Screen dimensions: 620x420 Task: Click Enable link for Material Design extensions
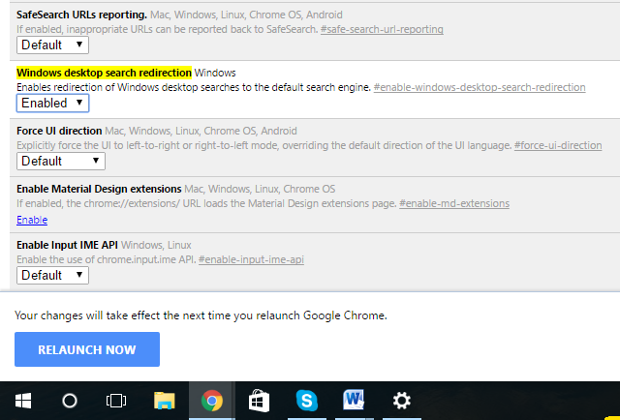pos(32,220)
